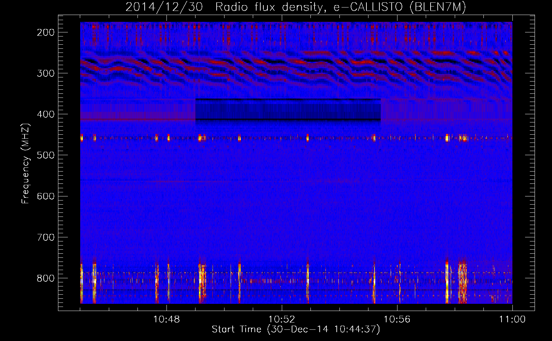Click the 700 frequency tick label
Screen dimensions: 552x341
coord(46,237)
